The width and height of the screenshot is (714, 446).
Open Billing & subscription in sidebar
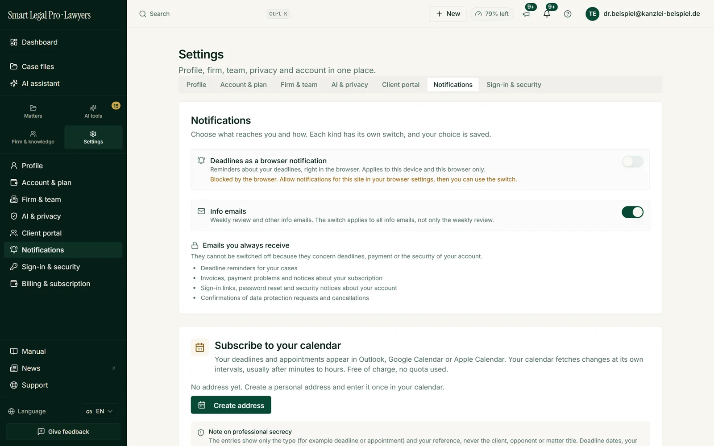[x=63, y=284]
